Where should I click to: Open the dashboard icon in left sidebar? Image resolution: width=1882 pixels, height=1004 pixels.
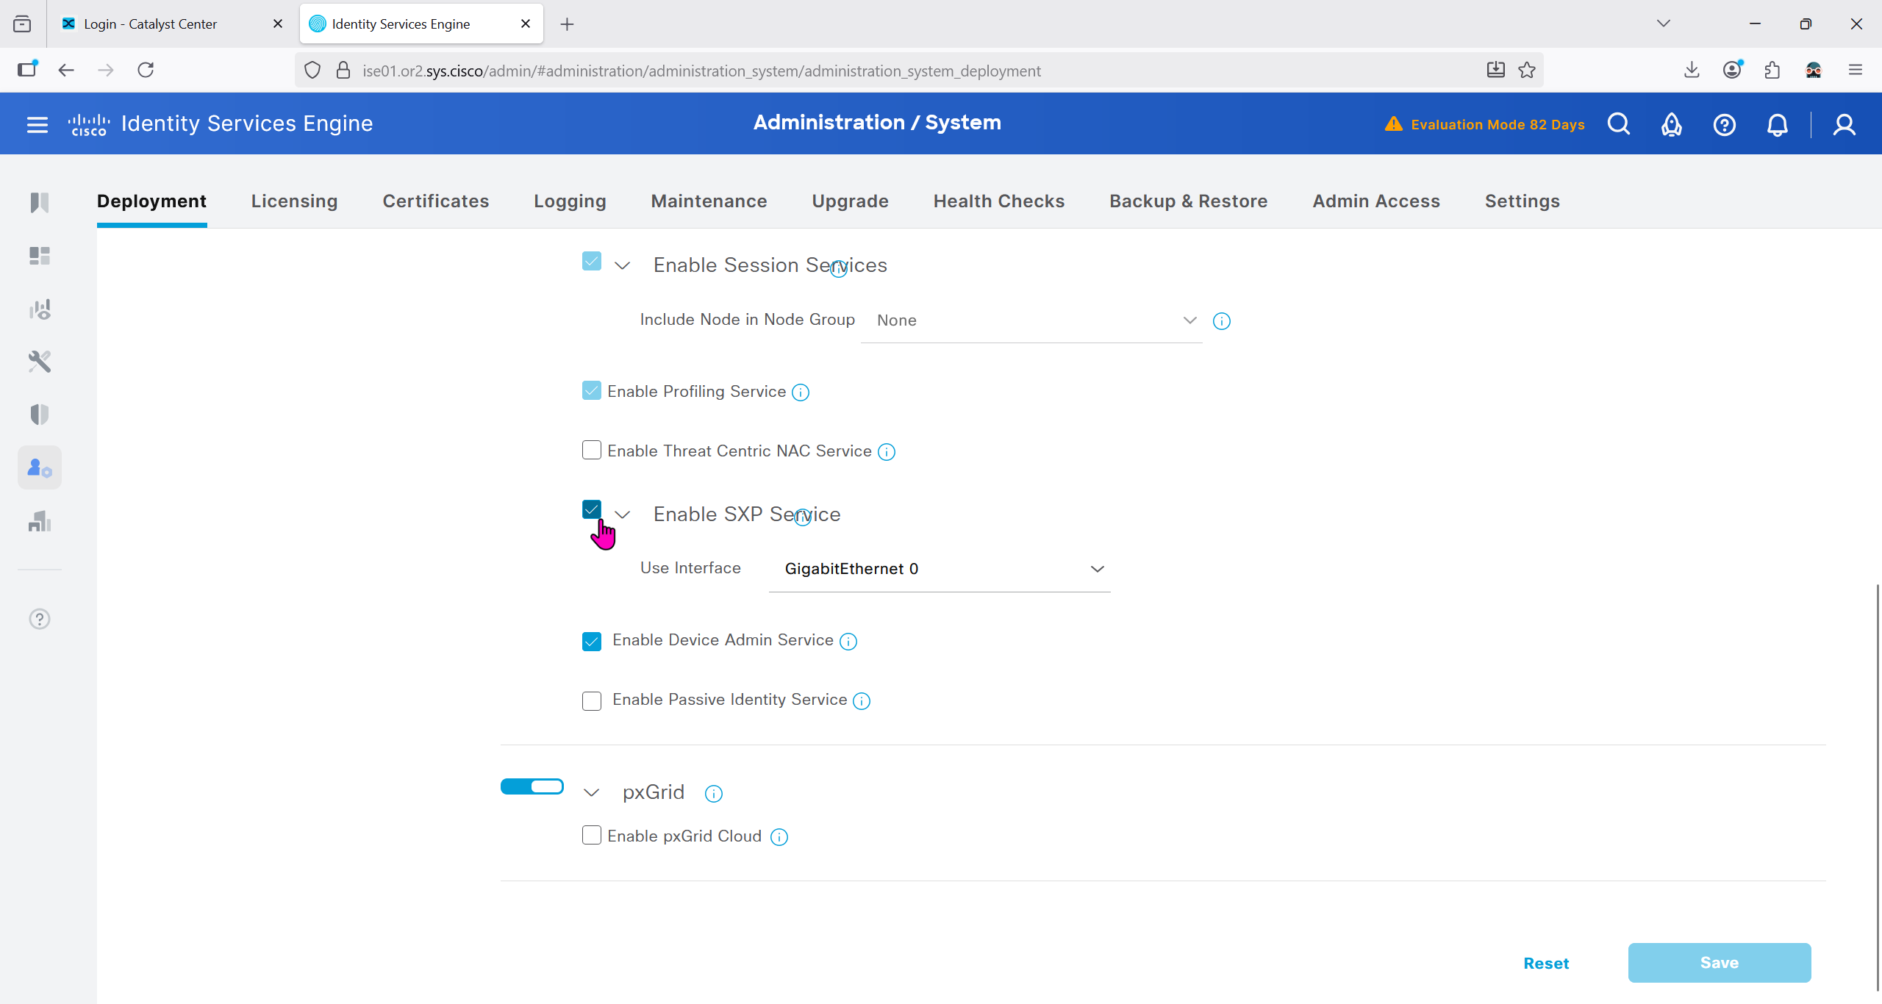[40, 256]
